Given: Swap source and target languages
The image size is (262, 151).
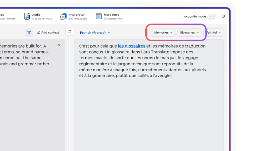Looking at the screenshot, I should [x=70, y=31].
